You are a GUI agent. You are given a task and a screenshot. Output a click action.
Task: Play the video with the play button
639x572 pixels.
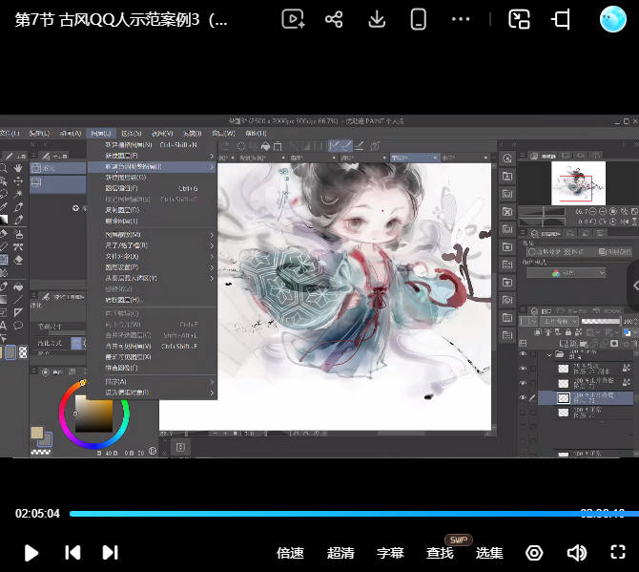pos(31,553)
